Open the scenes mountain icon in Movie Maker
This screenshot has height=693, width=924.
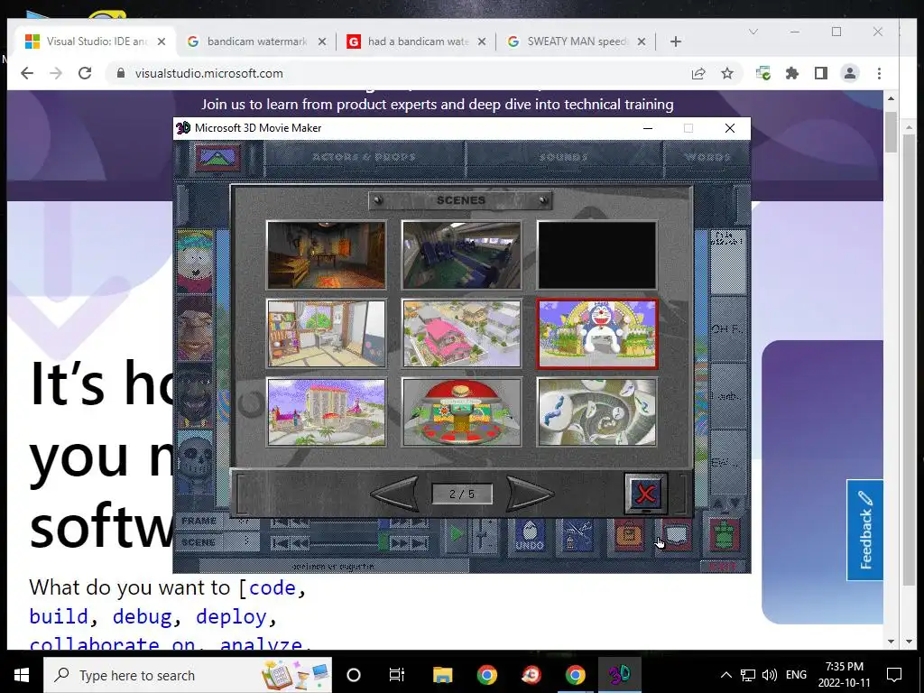coord(217,157)
